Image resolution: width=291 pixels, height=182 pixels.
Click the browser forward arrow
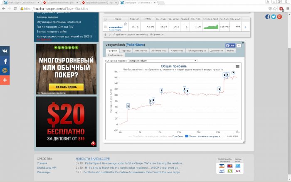click(x=10, y=9)
